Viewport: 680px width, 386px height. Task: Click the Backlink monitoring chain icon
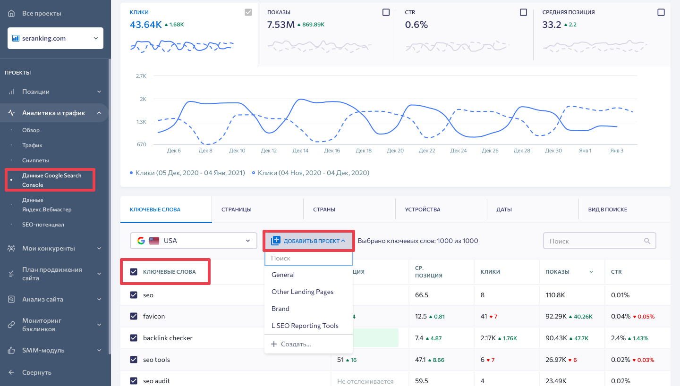coord(12,325)
